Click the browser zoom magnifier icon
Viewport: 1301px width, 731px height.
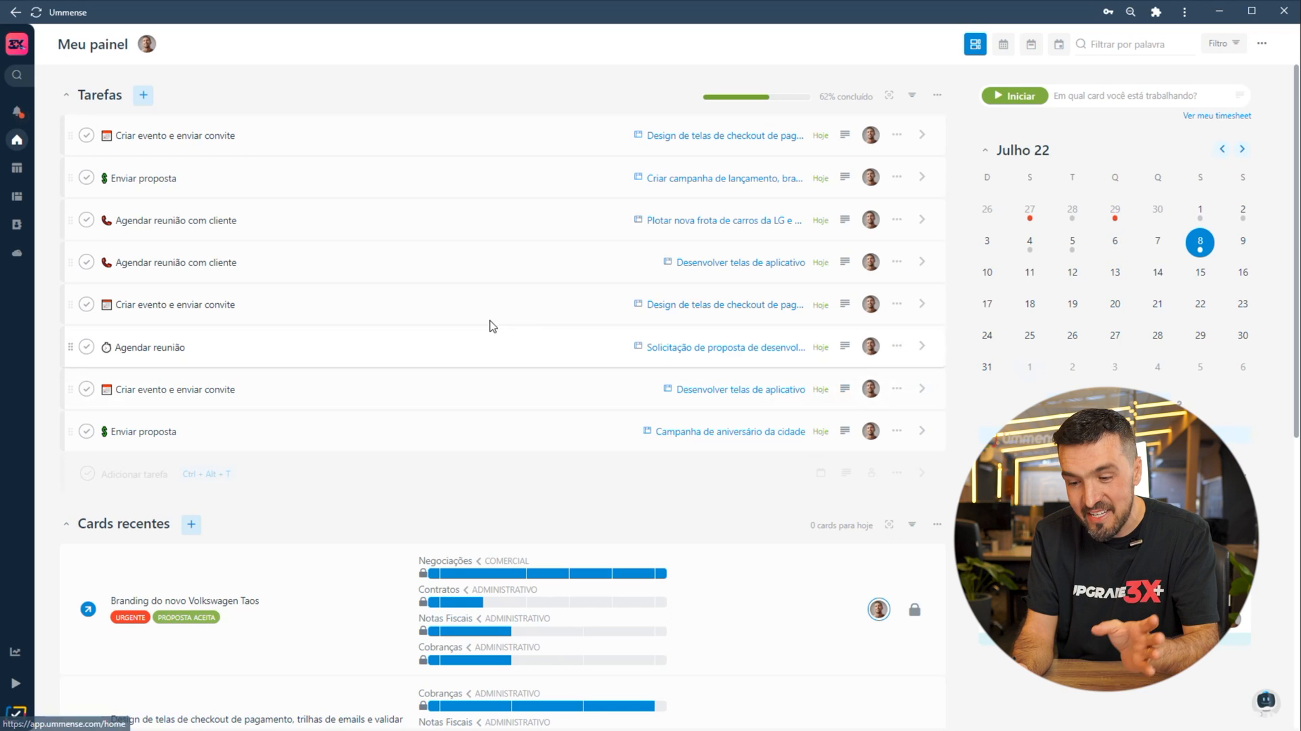(x=1131, y=12)
